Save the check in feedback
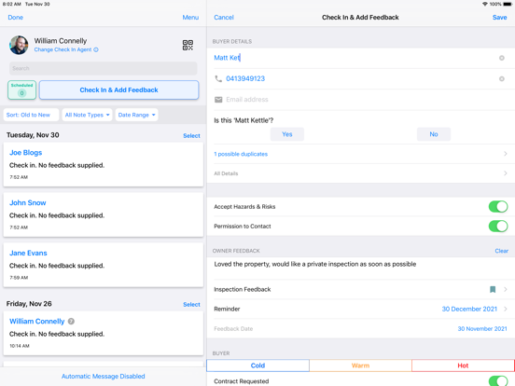515x386 pixels. (x=499, y=18)
